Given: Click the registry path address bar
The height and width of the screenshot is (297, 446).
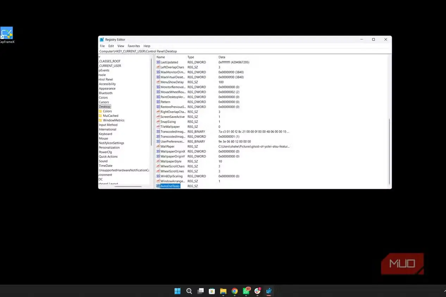Looking at the screenshot, I should click(x=245, y=51).
